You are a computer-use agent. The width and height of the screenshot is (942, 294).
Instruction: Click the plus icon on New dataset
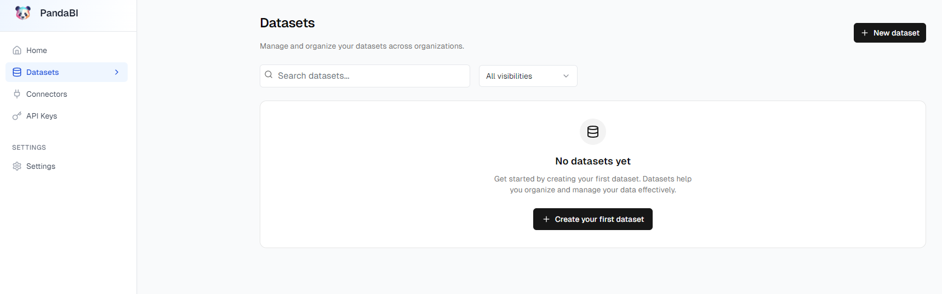[x=865, y=33]
